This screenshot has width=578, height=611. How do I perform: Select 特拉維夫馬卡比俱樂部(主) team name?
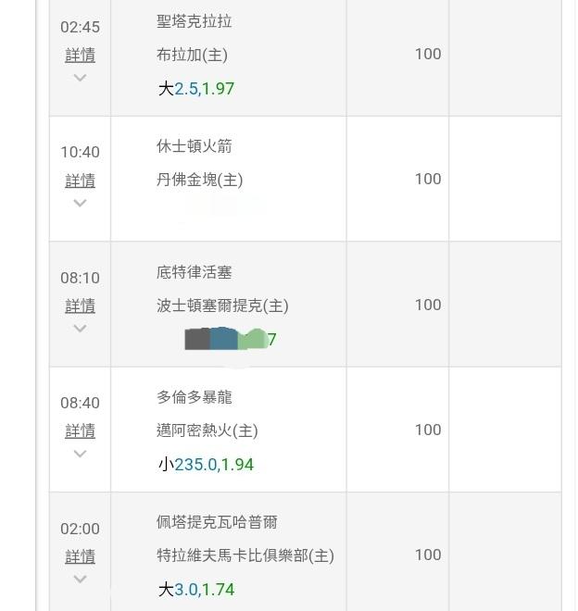tap(245, 555)
